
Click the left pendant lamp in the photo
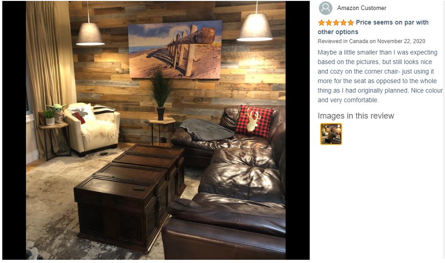click(x=90, y=34)
